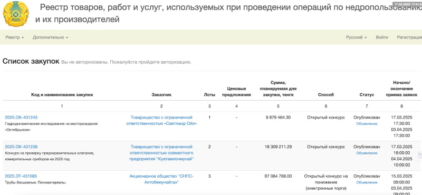The height and width of the screenshot is (195, 422).
Task: Click description Трубы бесшовные. Пиломатериалы.
Action: click(x=35, y=182)
